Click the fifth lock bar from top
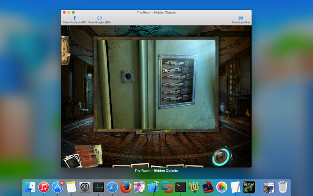Image resolution: width=313 pixels, height=196 pixels. tap(172, 92)
